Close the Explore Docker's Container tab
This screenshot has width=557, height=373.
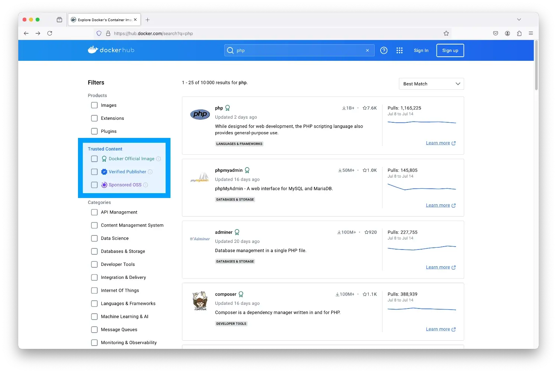pos(136,20)
